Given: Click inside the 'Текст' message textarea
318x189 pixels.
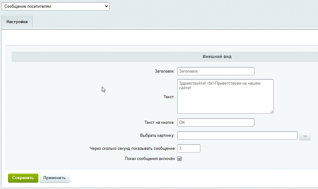Looking at the screenshot, I should pyautogui.click(x=225, y=96).
